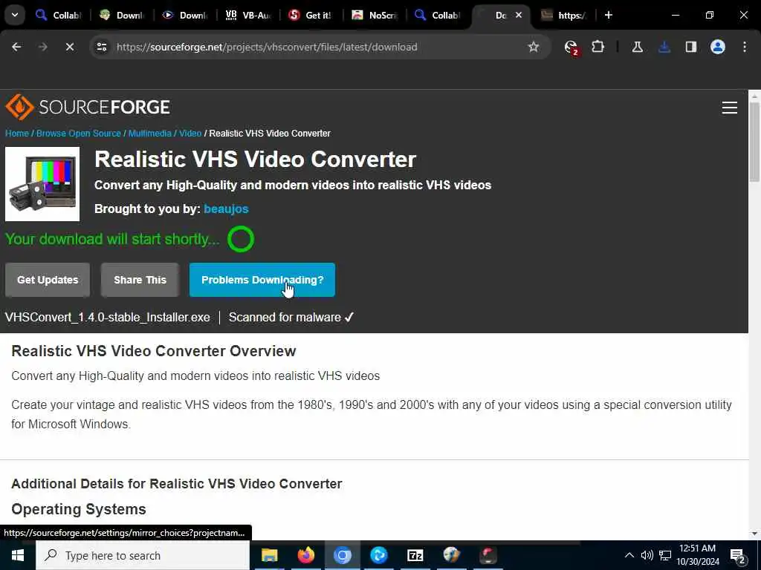761x570 pixels.
Task: Open the tab search dropdown arrow
Action: click(15, 15)
